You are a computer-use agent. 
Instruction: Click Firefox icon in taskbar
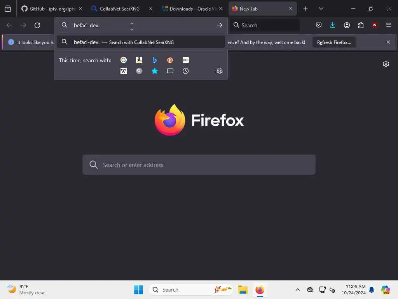click(260, 290)
